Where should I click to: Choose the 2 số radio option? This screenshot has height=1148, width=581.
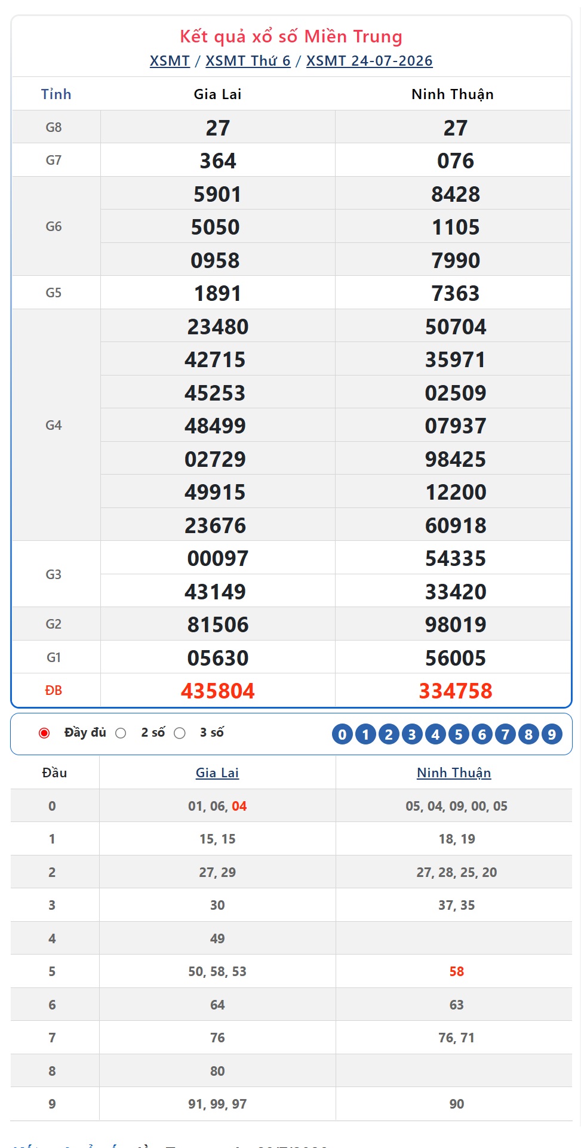(x=121, y=733)
